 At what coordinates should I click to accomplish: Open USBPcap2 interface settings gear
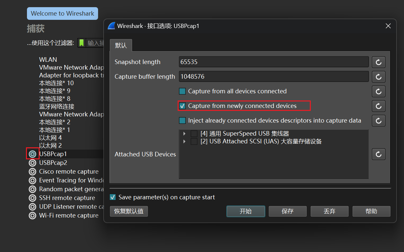point(32,163)
